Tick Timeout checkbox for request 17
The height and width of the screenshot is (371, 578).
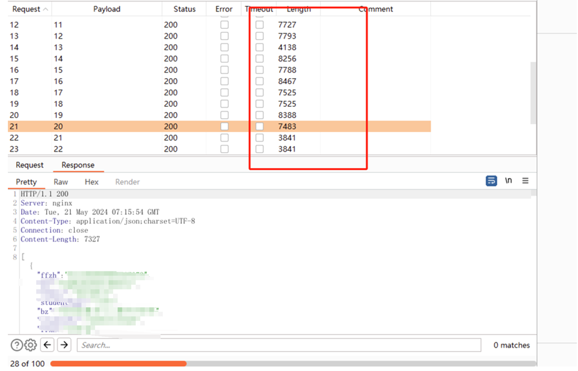pyautogui.click(x=259, y=81)
